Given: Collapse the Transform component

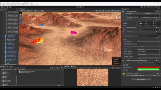Looking at the screenshot, I should tap(122, 20).
